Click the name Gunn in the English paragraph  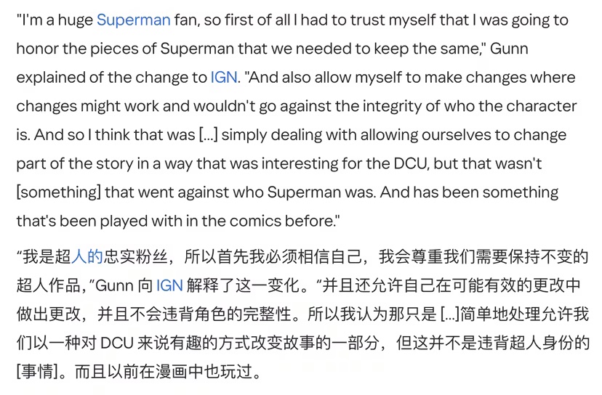[x=509, y=49]
